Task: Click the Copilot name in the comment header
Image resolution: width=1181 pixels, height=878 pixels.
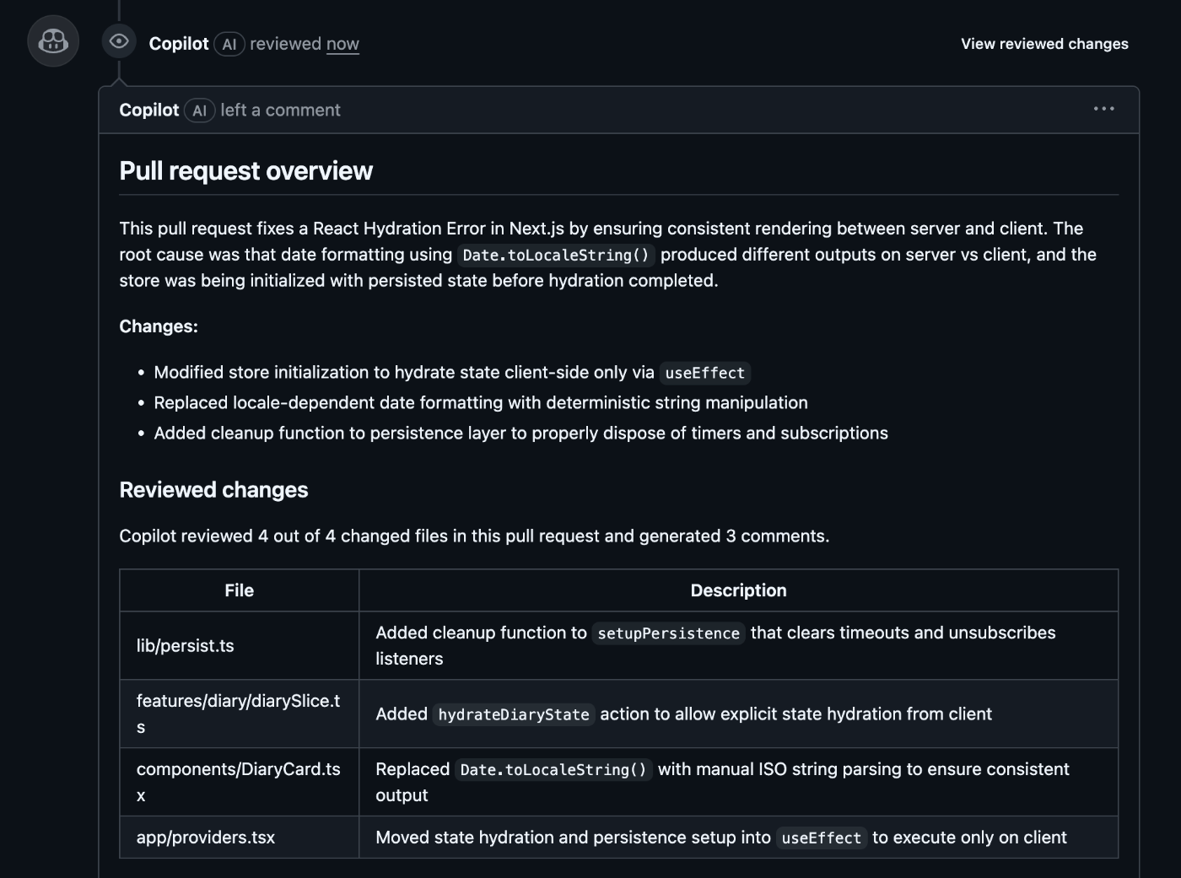Action: coord(148,110)
